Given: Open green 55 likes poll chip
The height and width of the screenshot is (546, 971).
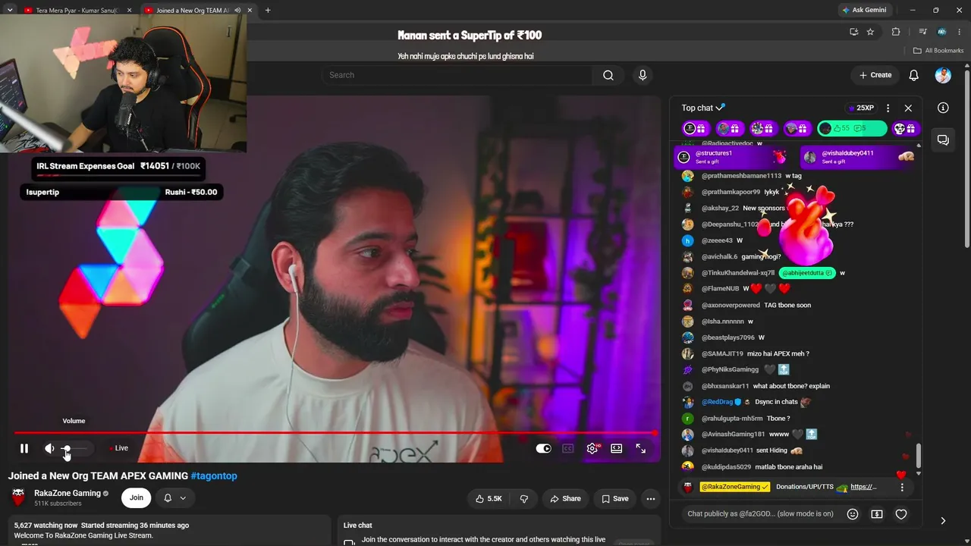Looking at the screenshot, I should [x=852, y=129].
